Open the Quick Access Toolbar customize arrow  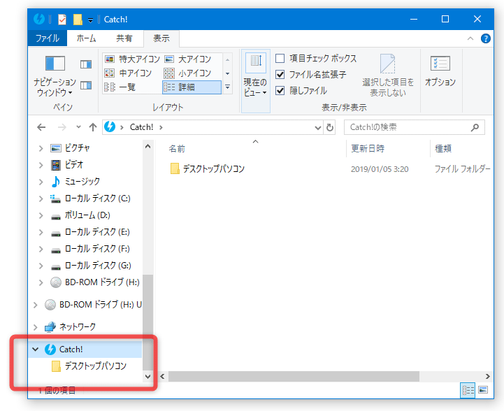(91, 20)
